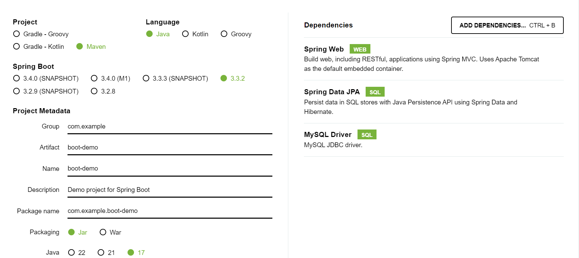Screen dimensions: 579x258
Task: Click the Package name input field
Action: 170,211
